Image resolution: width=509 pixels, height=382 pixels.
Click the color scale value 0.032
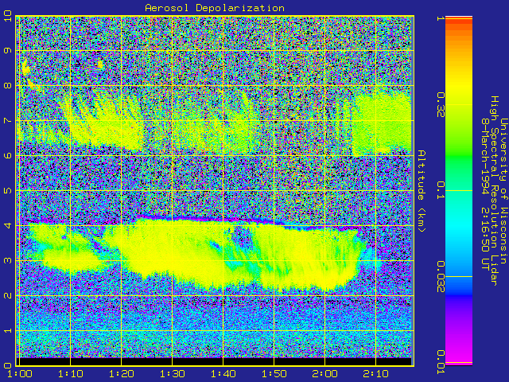441,276
